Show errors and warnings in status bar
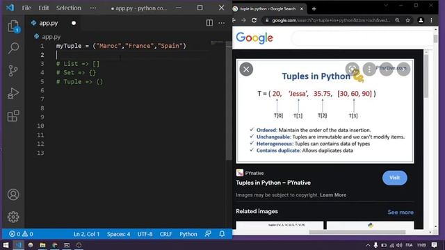This screenshot has height=250, width=445. pyautogui.click(x=21, y=234)
